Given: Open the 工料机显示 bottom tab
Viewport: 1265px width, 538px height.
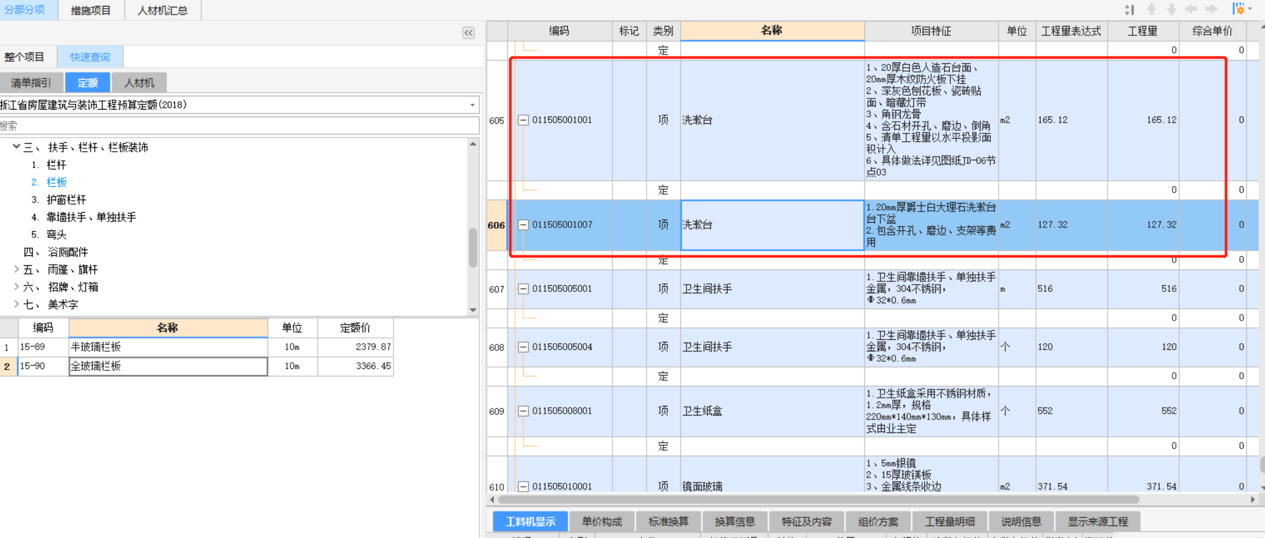Looking at the screenshot, I should pos(530,521).
